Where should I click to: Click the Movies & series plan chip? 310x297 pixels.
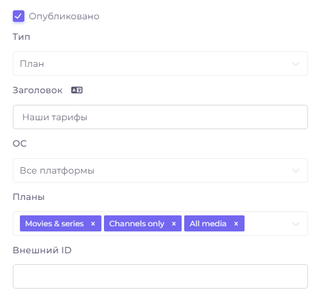(x=55, y=224)
